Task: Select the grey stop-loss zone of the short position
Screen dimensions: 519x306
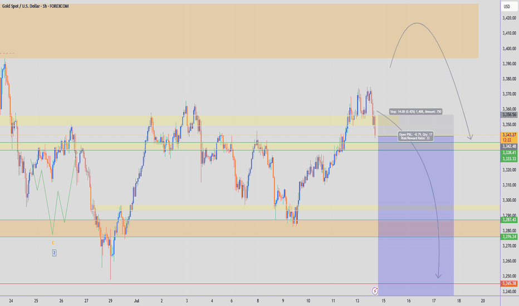Action: [416, 125]
